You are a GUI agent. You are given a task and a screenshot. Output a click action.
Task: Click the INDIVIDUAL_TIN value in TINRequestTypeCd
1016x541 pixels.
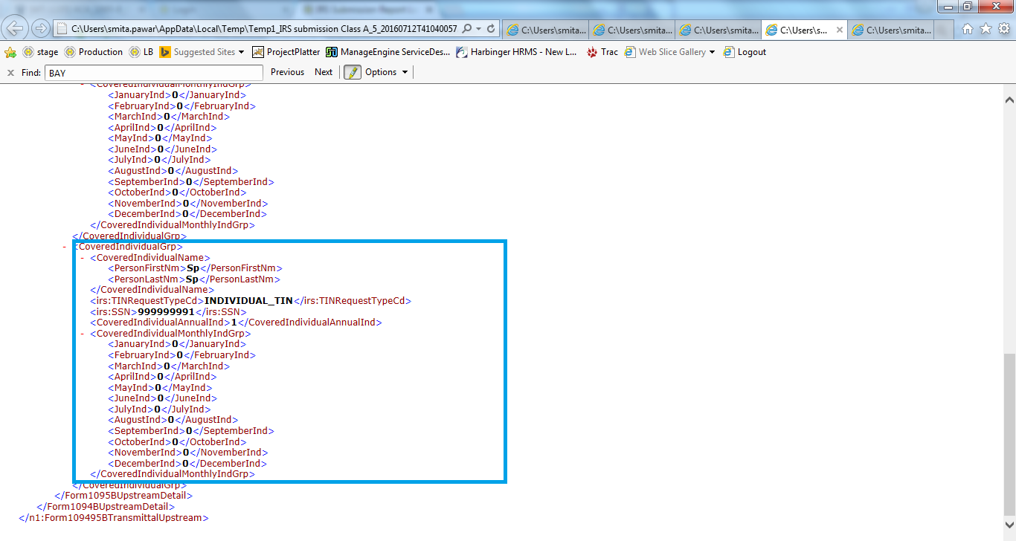248,301
